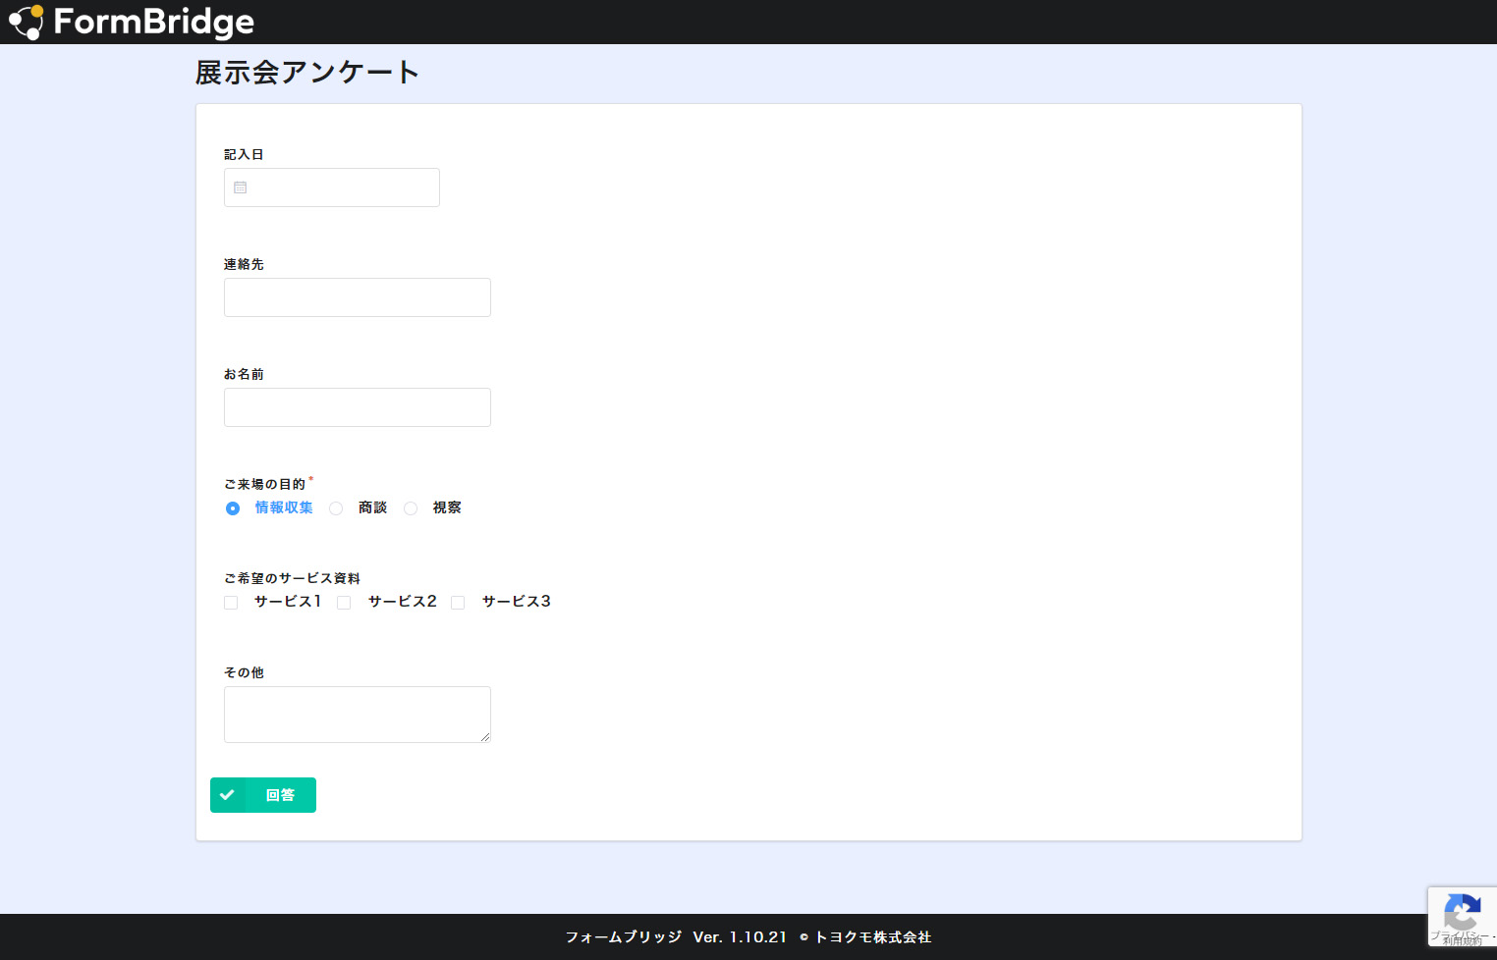Check the サービス3 checkbox
1497x960 pixels.
point(458,603)
